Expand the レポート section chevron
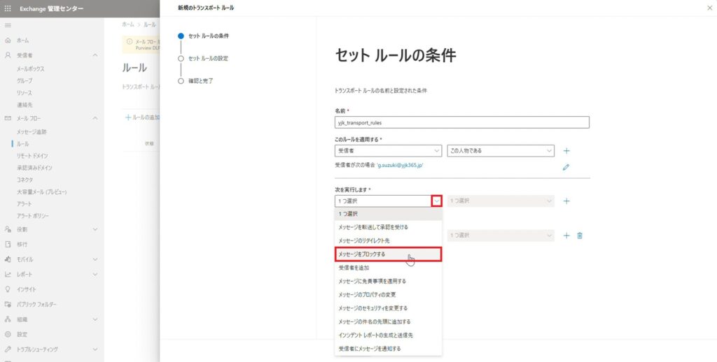The image size is (717, 362). click(x=95, y=275)
